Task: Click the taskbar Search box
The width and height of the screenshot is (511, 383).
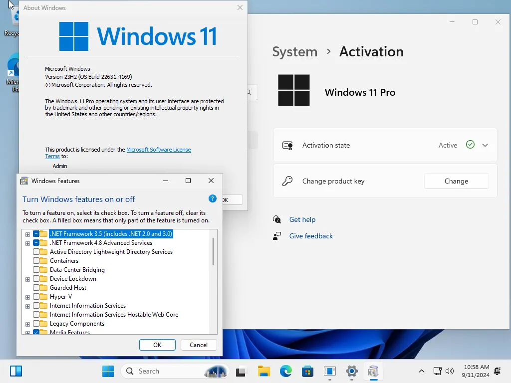Action: [x=175, y=371]
